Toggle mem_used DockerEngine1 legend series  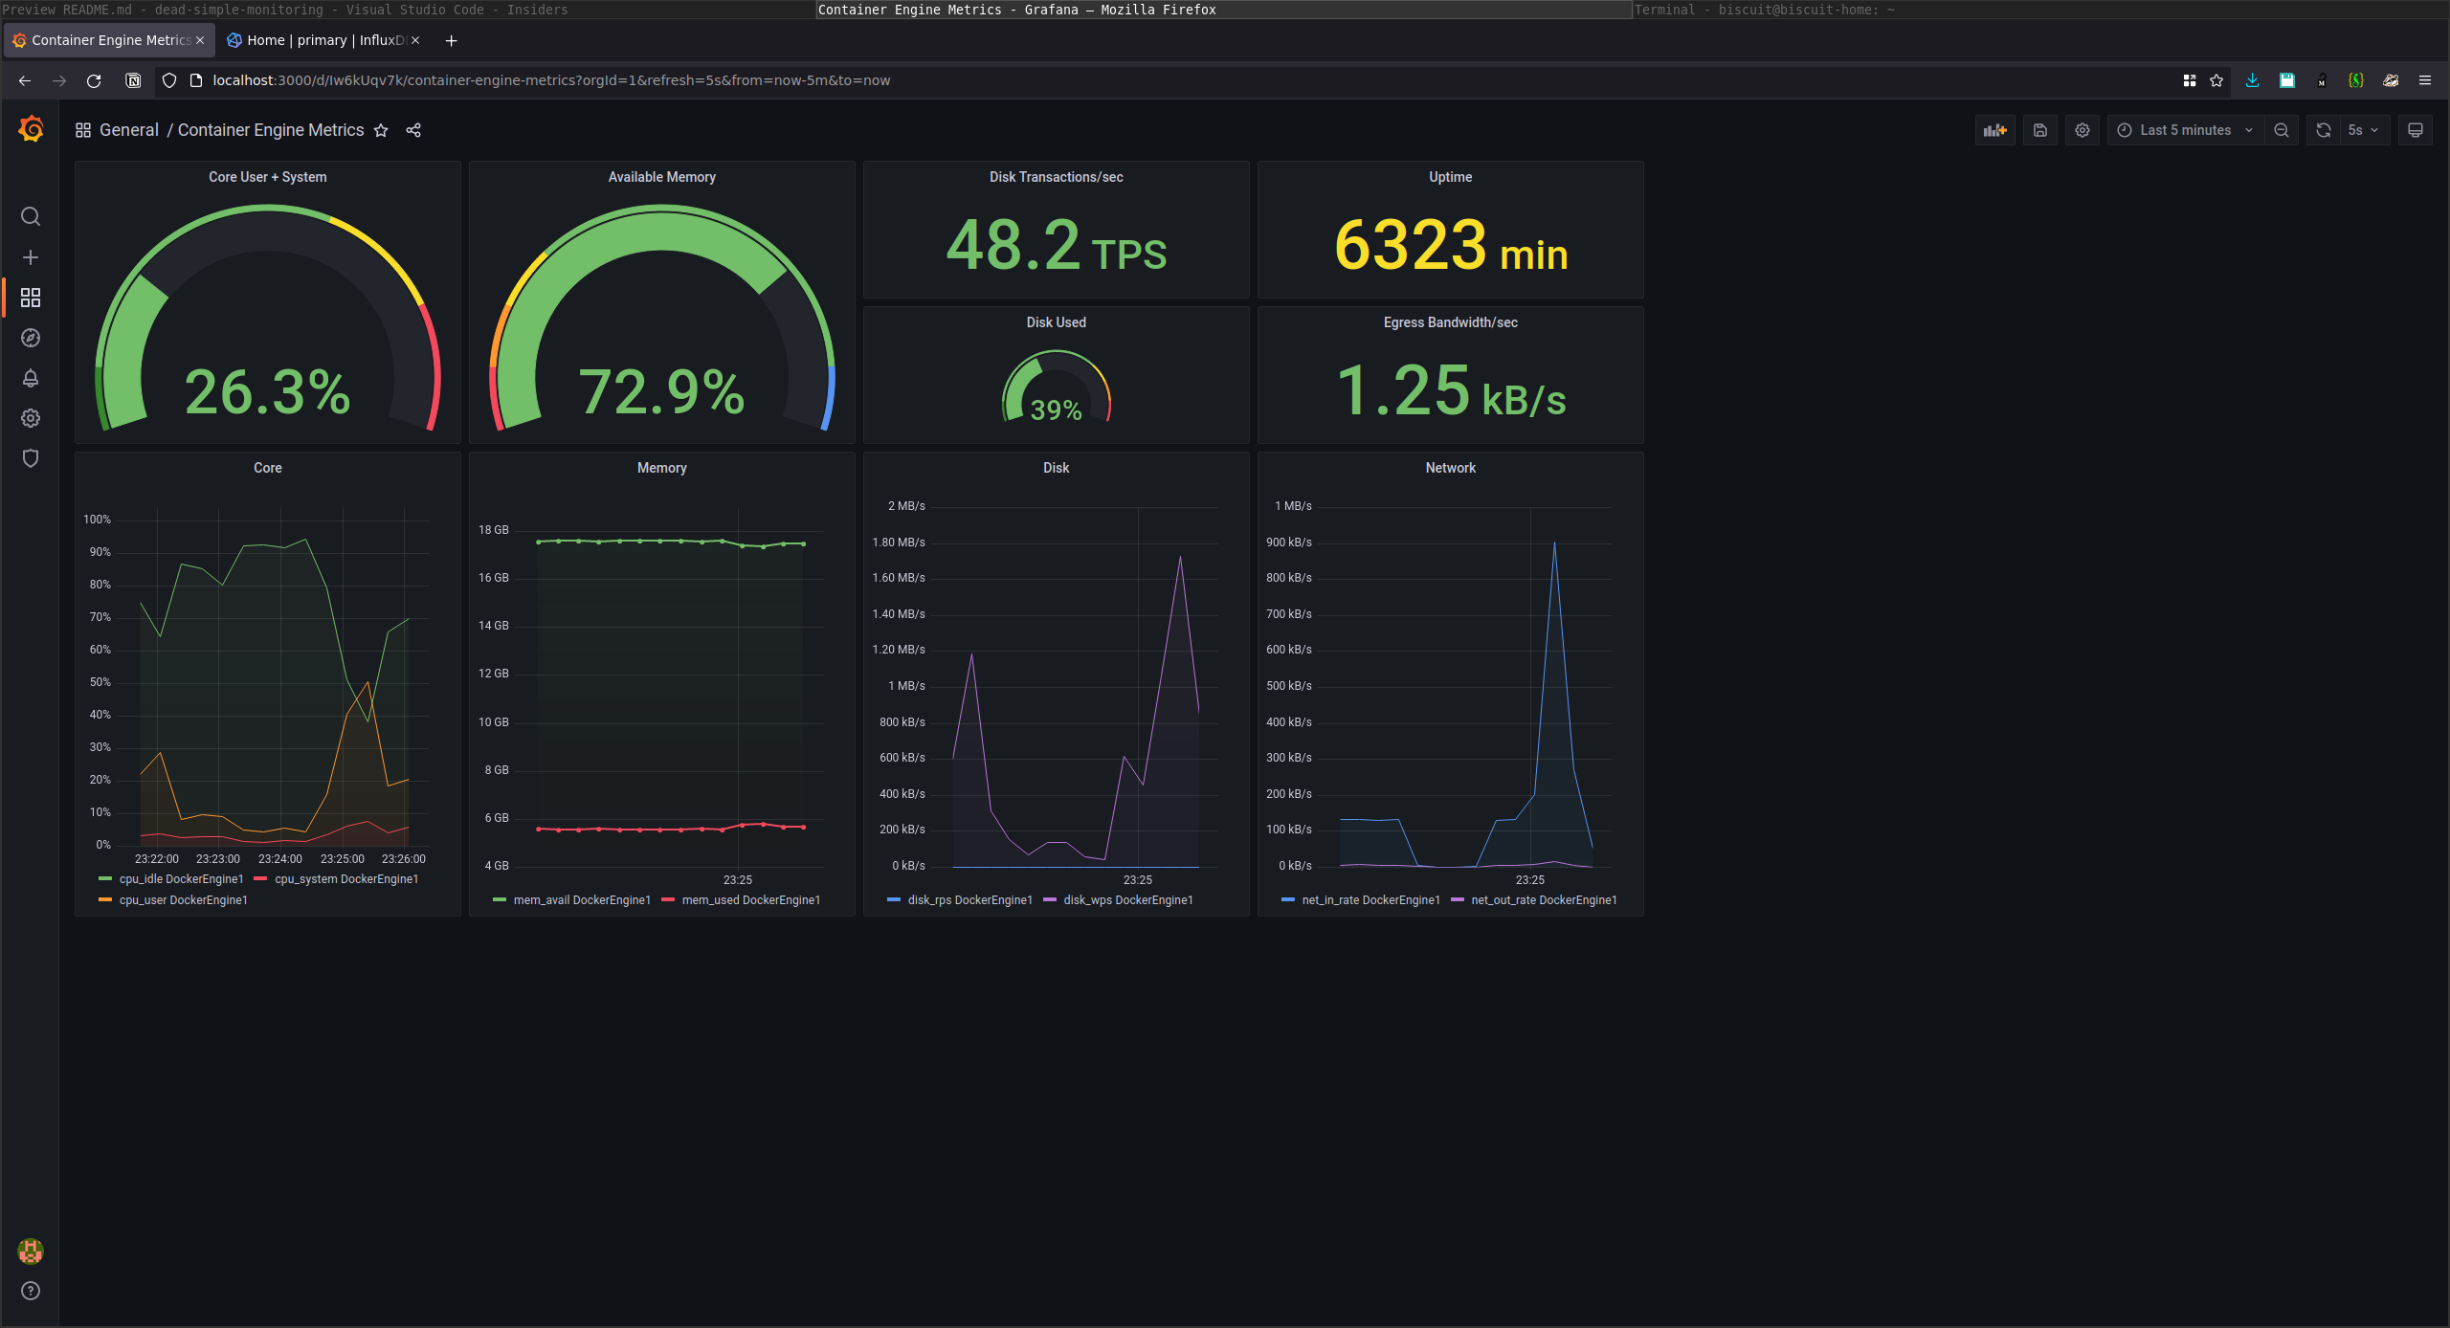pos(750,900)
